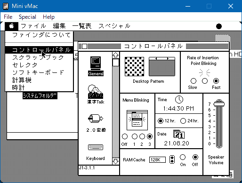Set insertion point blinking to Slow

point(194,81)
